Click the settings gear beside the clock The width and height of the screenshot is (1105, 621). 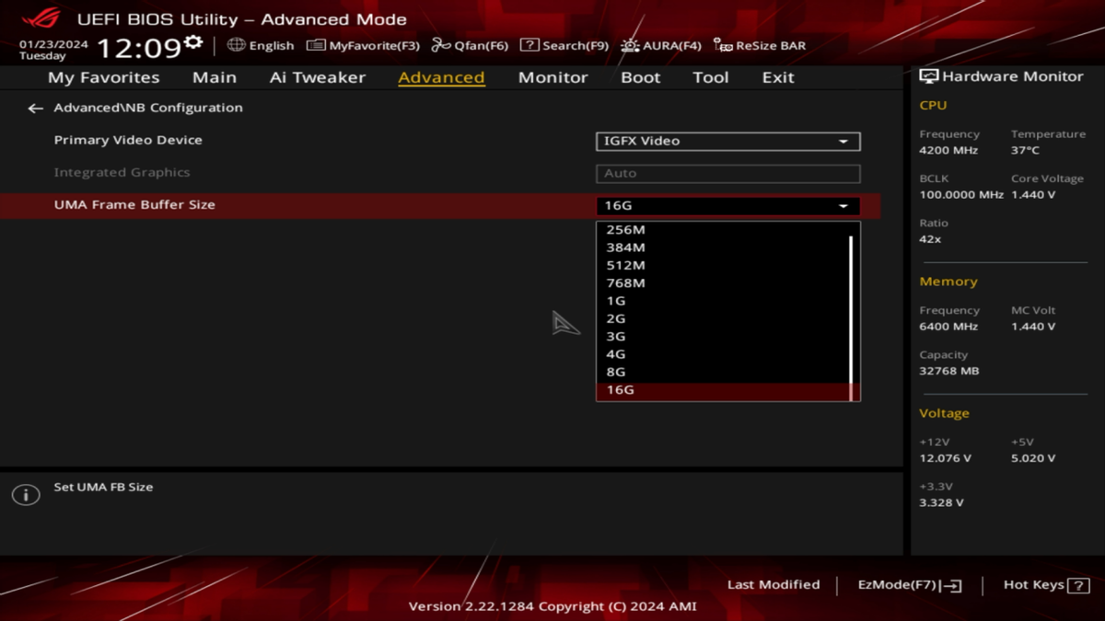coord(193,42)
